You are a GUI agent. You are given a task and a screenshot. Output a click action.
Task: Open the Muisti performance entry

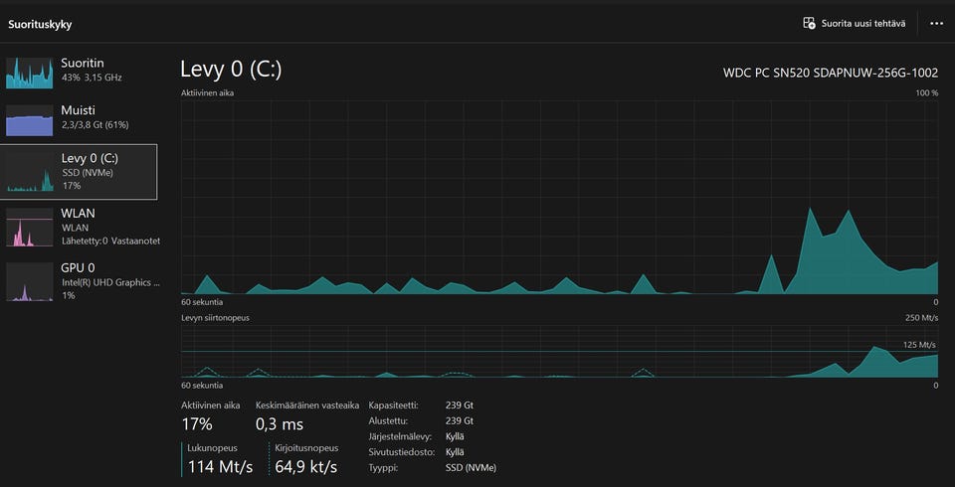click(80, 117)
